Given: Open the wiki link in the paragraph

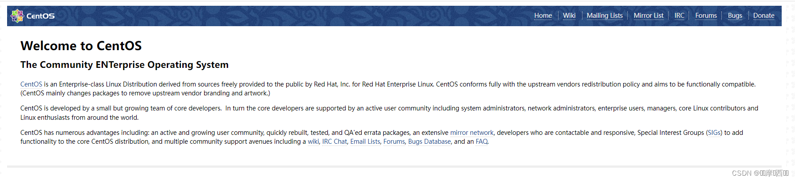Looking at the screenshot, I should point(313,142).
